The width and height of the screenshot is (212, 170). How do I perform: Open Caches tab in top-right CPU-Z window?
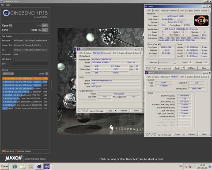(x=156, y=11)
